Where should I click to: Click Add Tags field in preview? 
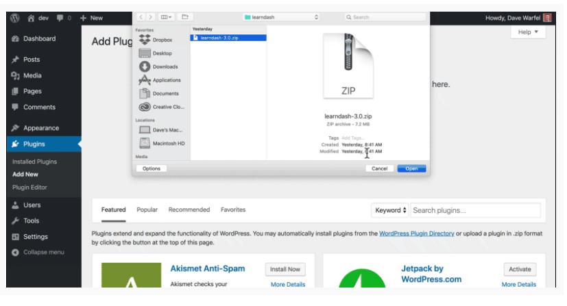click(353, 138)
